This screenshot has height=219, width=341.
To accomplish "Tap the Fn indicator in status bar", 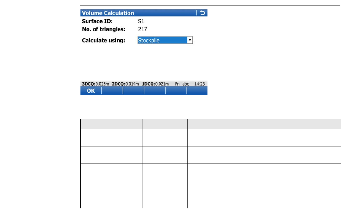I will [177, 84].
